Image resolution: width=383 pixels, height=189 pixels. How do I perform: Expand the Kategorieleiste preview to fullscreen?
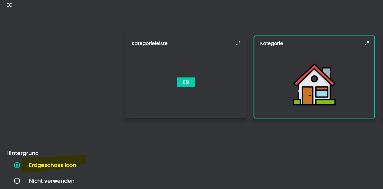(x=238, y=43)
